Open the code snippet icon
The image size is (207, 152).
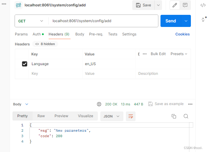click(x=203, y=5)
